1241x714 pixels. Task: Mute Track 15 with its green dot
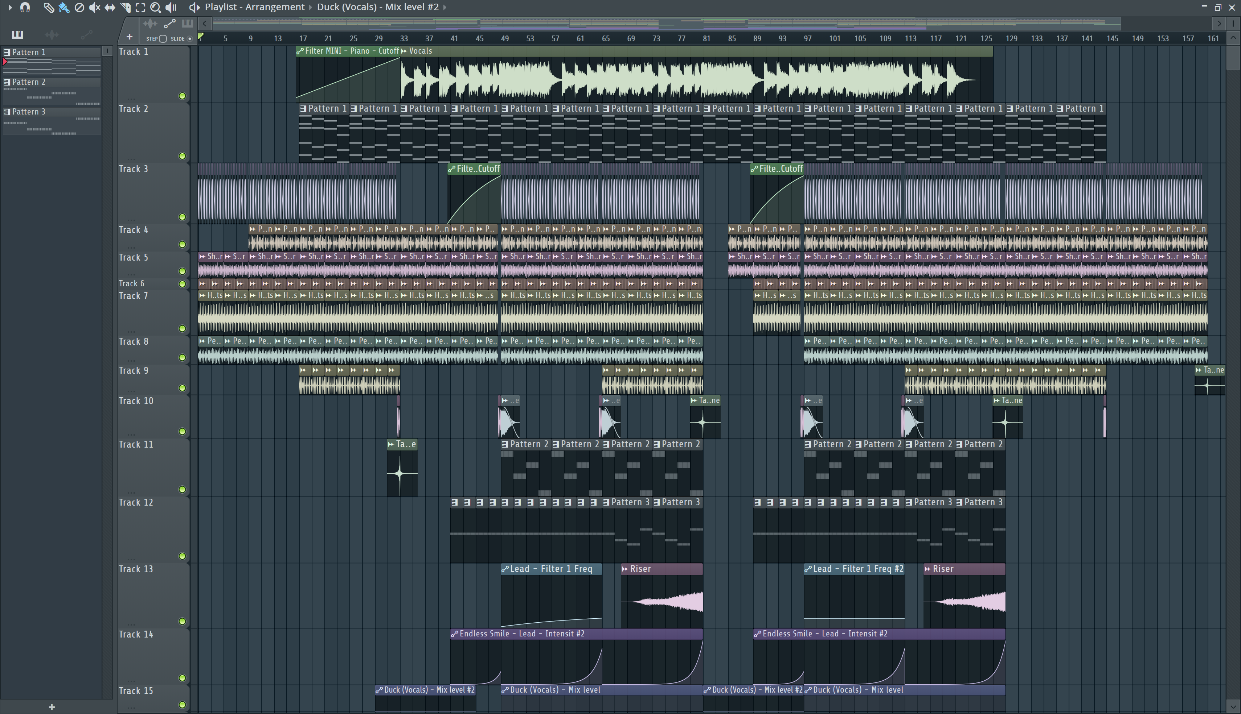pyautogui.click(x=182, y=705)
